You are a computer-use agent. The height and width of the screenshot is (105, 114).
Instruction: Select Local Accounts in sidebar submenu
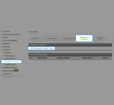pos(10,59)
